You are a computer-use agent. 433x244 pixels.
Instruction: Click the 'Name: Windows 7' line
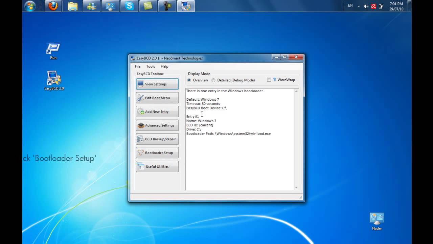pyautogui.click(x=201, y=121)
